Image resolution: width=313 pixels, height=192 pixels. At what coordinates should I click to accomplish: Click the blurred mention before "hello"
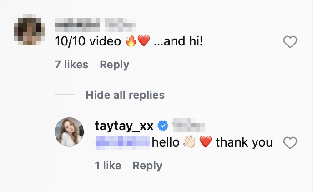point(123,143)
